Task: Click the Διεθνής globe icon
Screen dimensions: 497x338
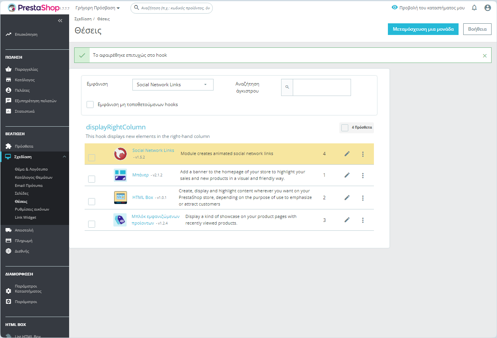Action: pos(9,251)
